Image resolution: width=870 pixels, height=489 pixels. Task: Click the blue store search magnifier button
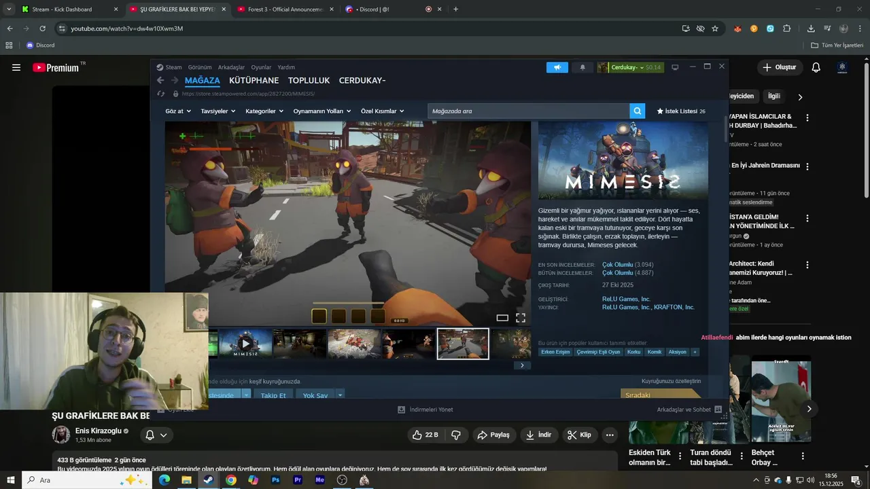[637, 111]
